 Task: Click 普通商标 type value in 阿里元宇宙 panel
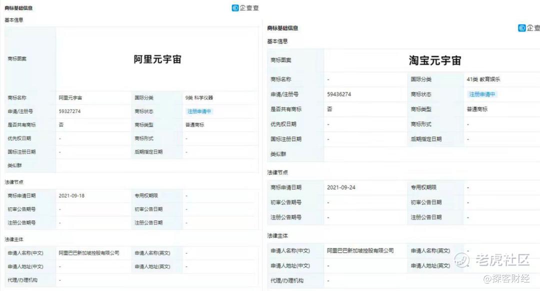[194, 124]
